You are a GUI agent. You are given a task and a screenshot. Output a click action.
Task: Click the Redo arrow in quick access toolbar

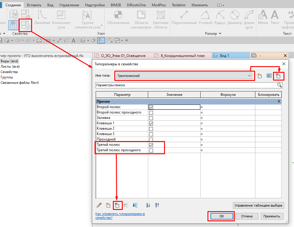(x=28, y=40)
